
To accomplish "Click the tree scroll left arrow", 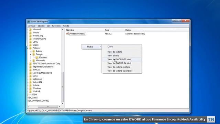I will (29, 106).
